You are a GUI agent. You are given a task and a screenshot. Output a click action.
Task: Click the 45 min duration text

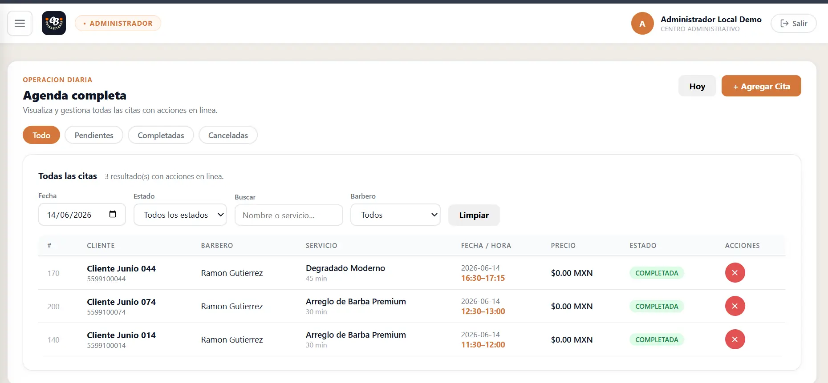pos(316,279)
